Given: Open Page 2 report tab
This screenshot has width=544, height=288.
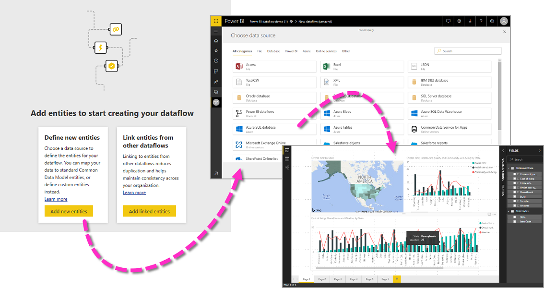Looking at the screenshot, I should tap(322, 279).
